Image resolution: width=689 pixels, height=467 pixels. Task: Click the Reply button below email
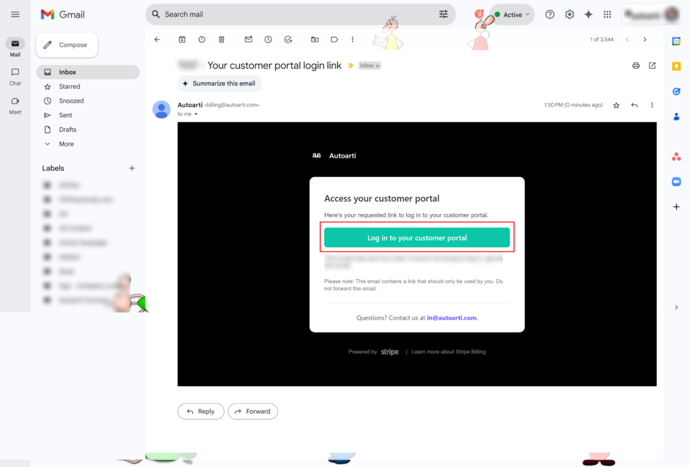pos(201,411)
